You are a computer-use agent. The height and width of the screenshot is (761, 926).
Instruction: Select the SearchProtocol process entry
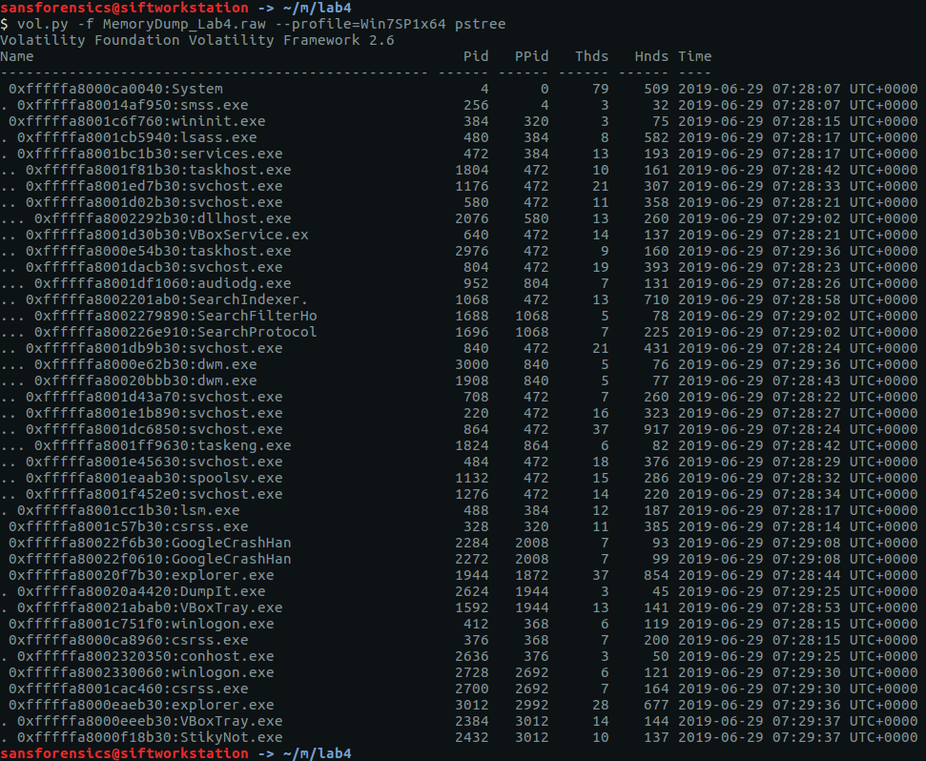tap(175, 332)
